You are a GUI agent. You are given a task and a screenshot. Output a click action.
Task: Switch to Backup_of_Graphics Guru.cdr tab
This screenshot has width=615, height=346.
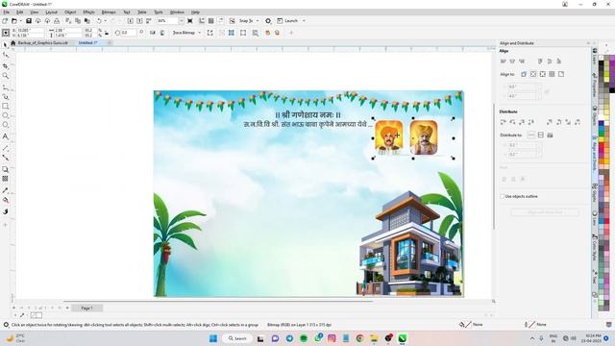coord(42,42)
